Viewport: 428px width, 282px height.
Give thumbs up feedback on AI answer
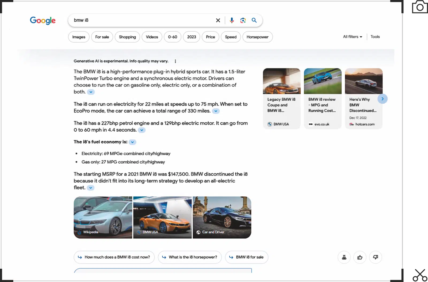coord(360,257)
